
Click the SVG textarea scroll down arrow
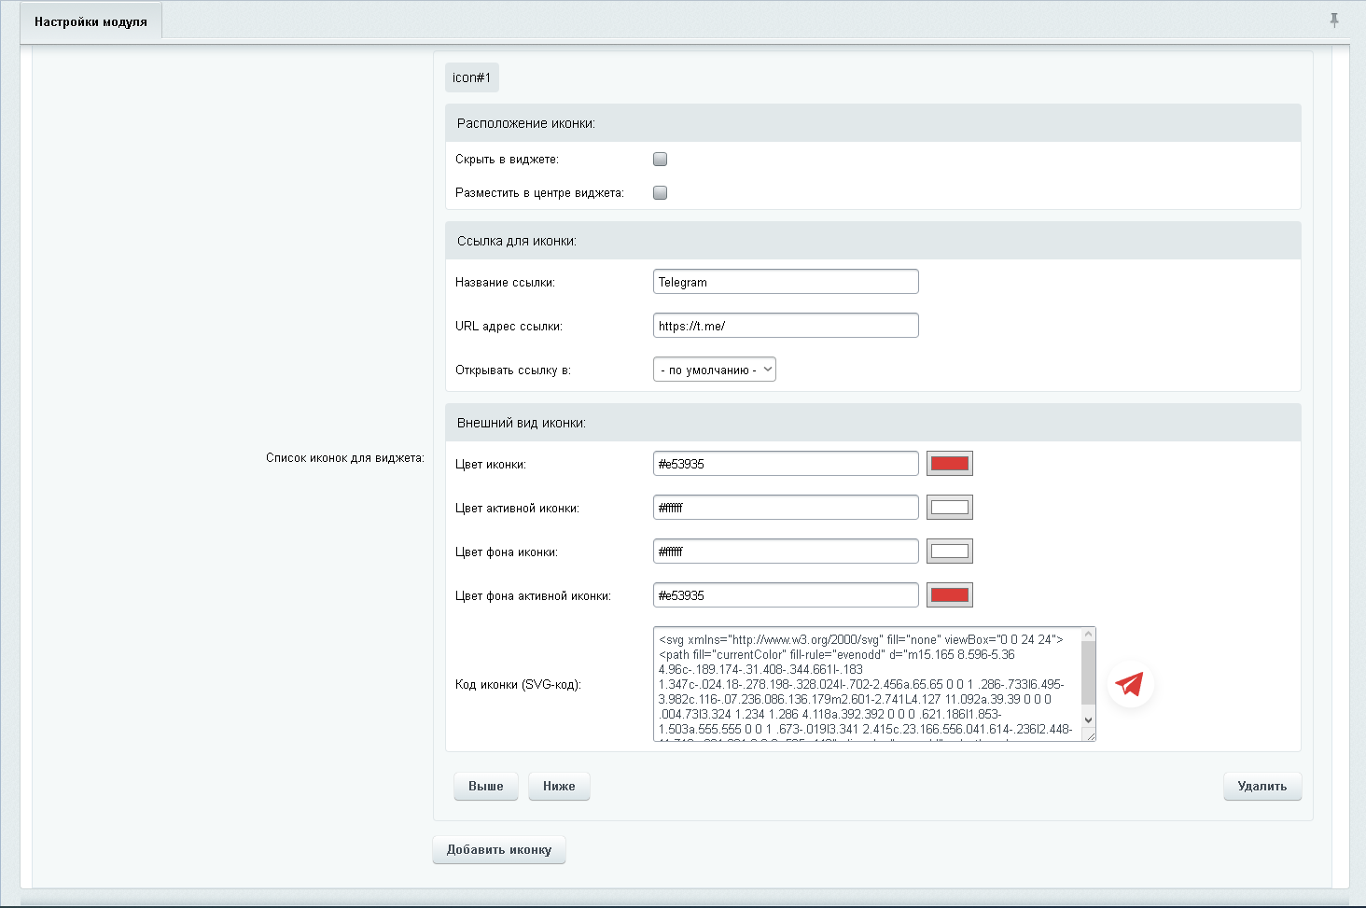[x=1088, y=720]
